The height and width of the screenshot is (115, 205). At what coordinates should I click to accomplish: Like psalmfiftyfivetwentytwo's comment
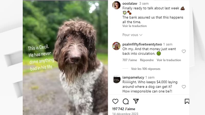pyautogui.click(x=184, y=51)
